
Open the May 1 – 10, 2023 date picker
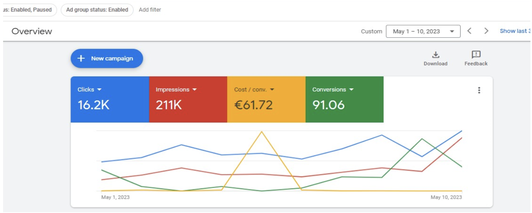(x=423, y=31)
